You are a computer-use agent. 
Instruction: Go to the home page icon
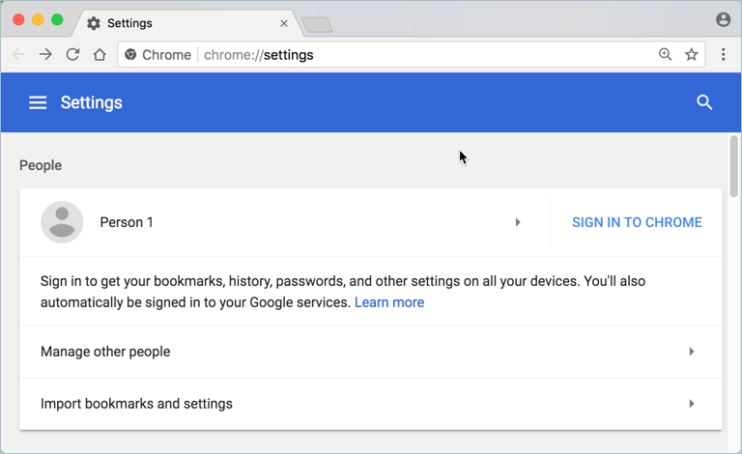100,54
